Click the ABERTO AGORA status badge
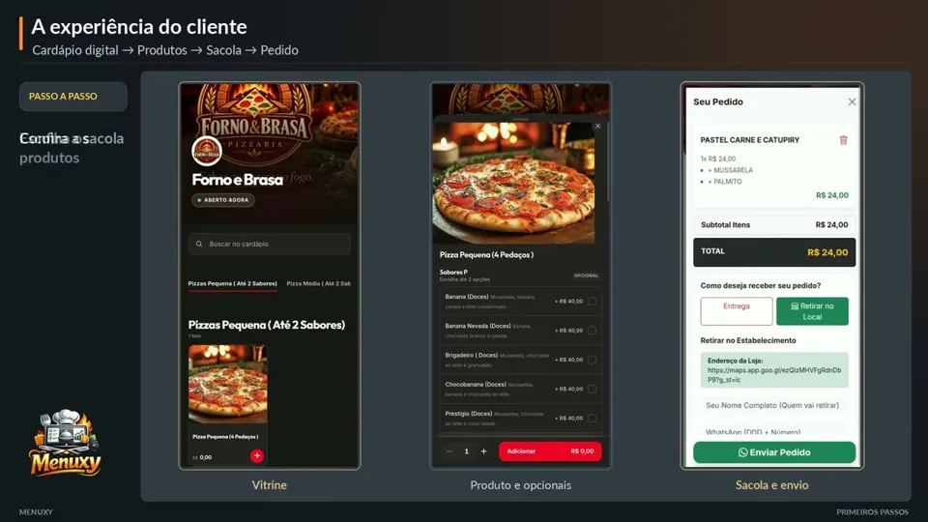Viewport: 928px width, 522px height. (223, 200)
